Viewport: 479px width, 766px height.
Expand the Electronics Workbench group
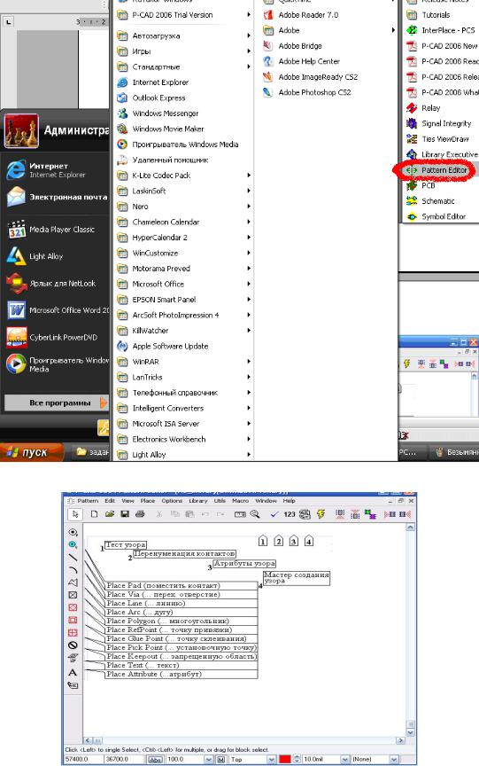click(x=184, y=439)
